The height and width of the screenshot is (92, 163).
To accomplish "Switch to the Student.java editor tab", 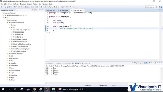I will tap(51, 10).
